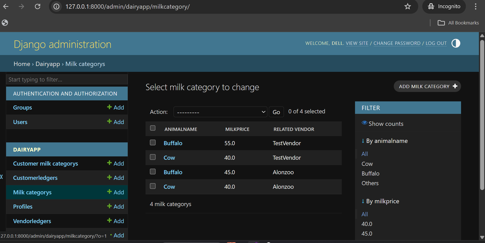Image resolution: width=485 pixels, height=243 pixels.
Task: Toggle the dark/light theme icon
Action: tap(455, 43)
